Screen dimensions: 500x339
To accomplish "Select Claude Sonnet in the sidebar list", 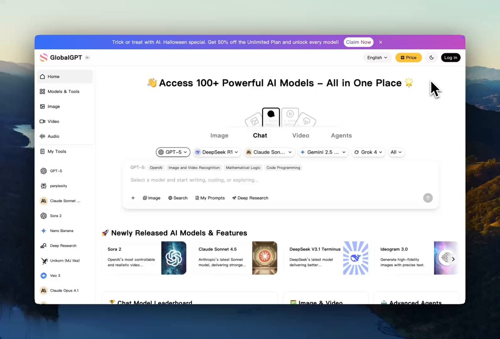I will [x=65, y=201].
